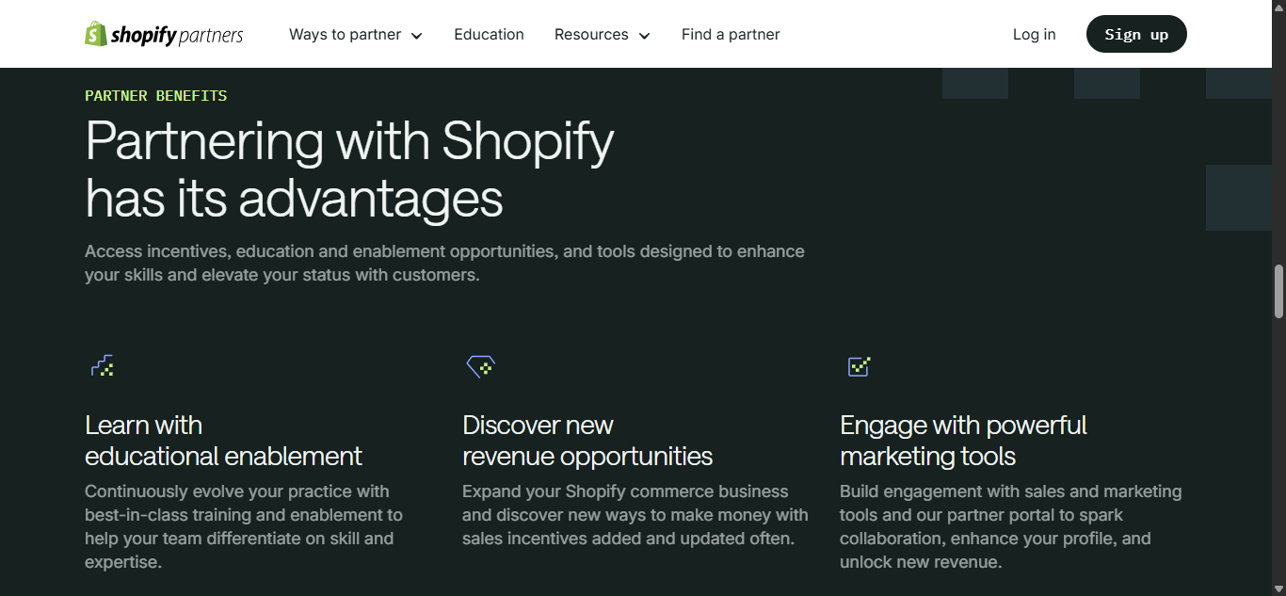Select the Partnering with Shopify headline
Viewport: 1286px width, 596px height.
coord(349,169)
